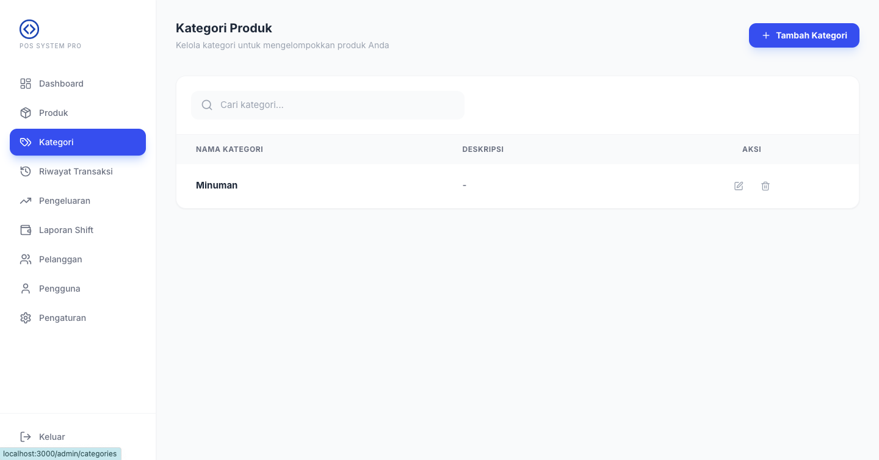Image resolution: width=879 pixels, height=460 pixels.
Task: Click the search magnifier icon
Action: 207,105
